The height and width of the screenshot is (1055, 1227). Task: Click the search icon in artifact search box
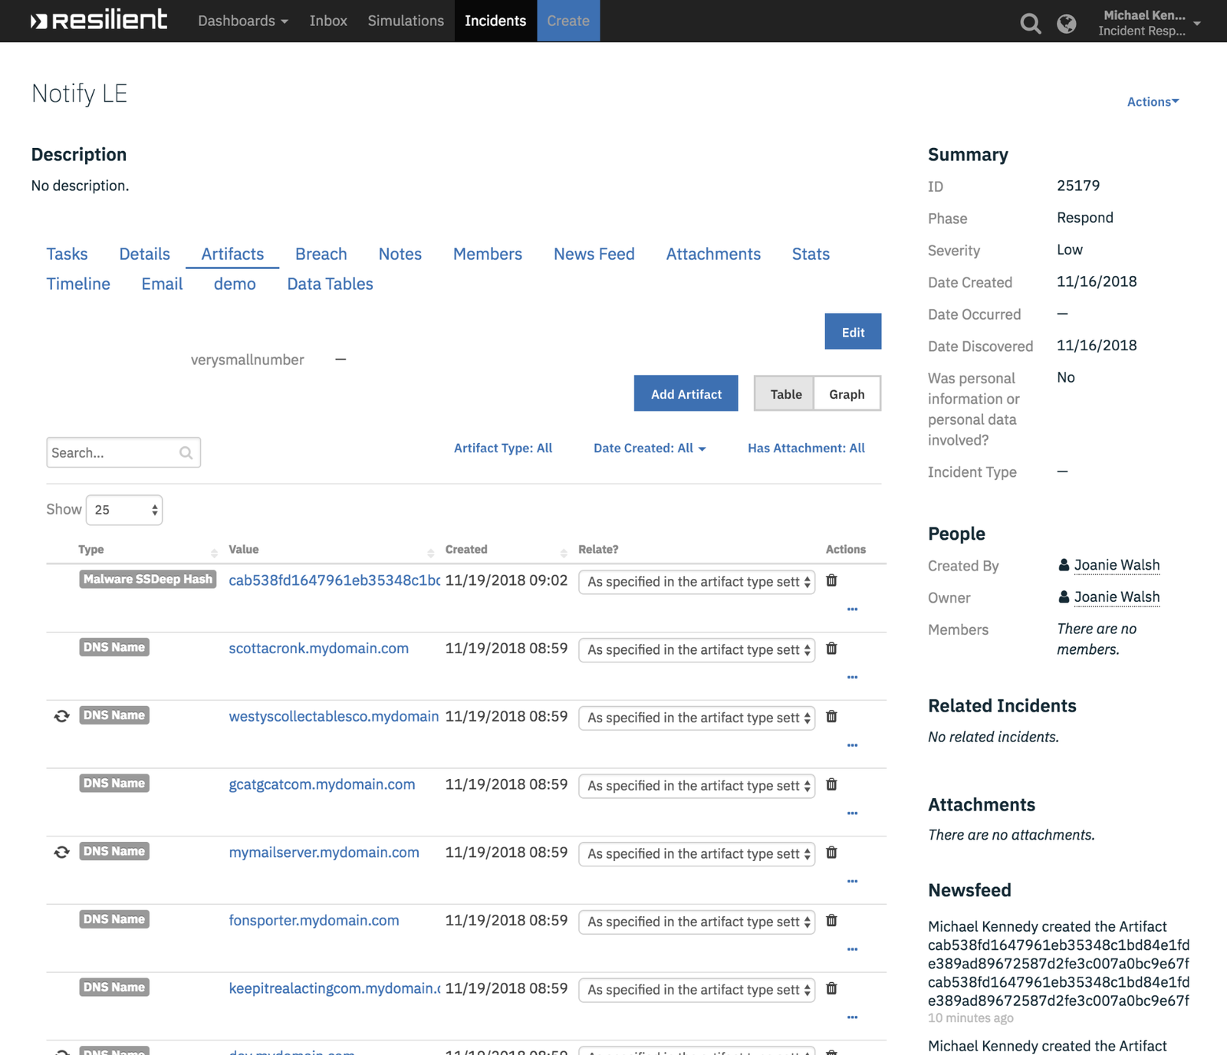[x=186, y=452]
